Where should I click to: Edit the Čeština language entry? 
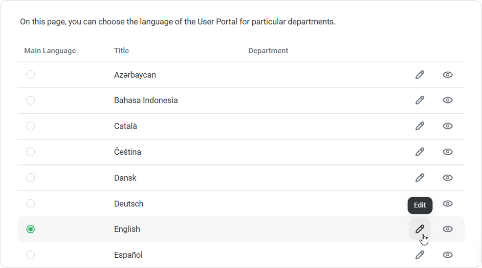click(x=419, y=152)
